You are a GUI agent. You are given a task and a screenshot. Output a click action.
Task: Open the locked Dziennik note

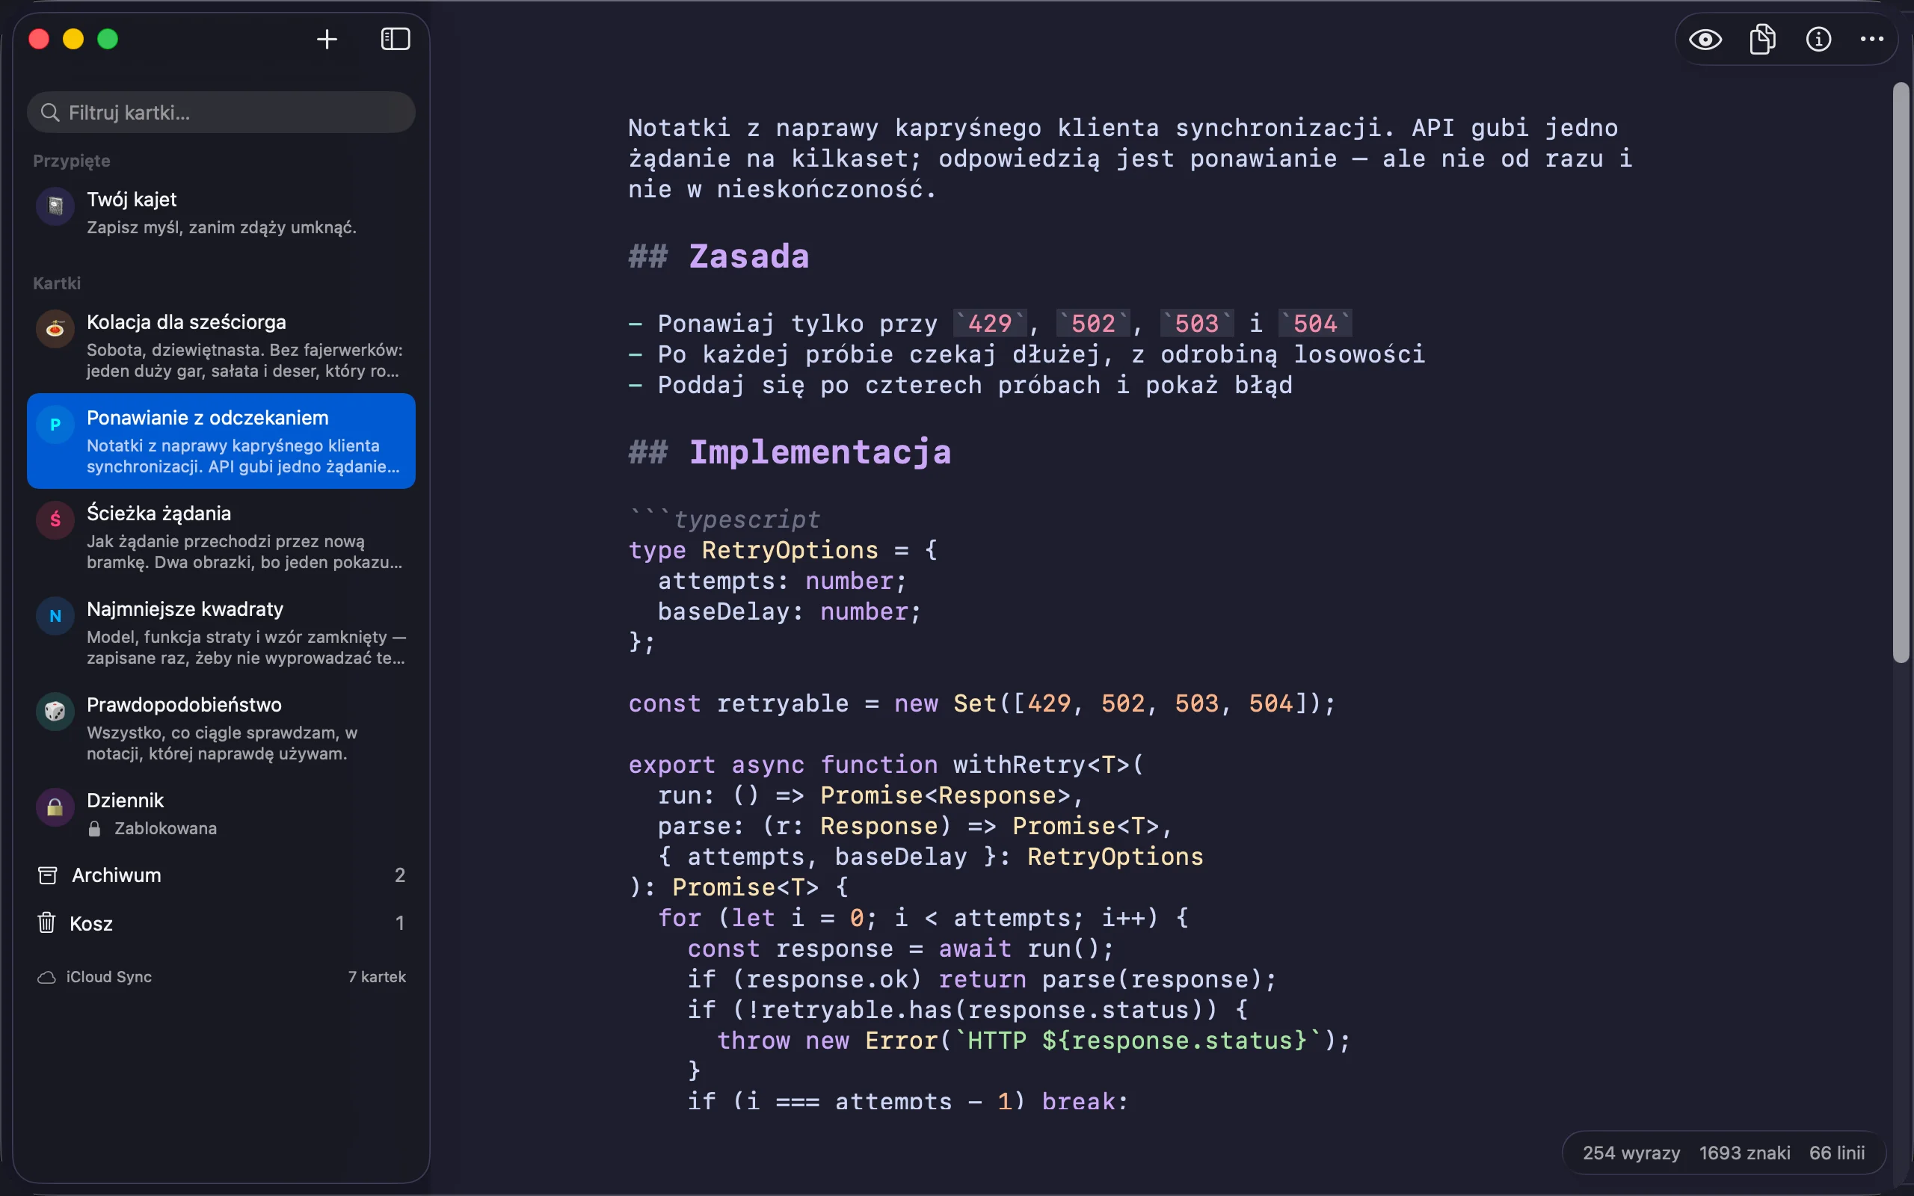click(221, 813)
